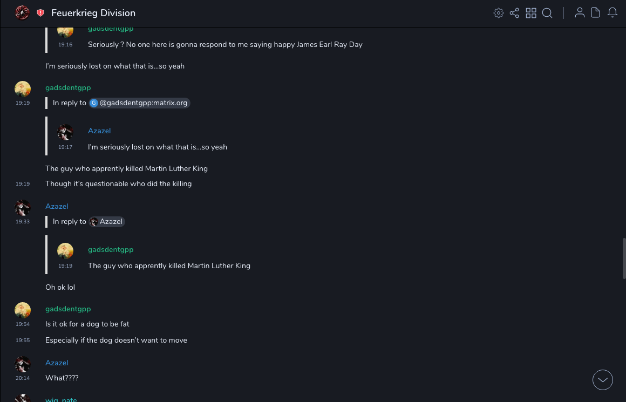Click Feuerkrieg Division room avatar

(x=22, y=13)
